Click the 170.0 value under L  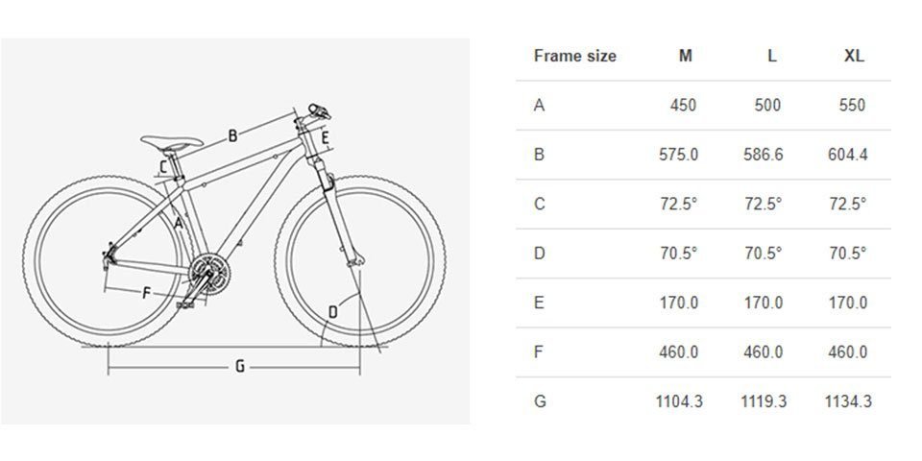click(764, 303)
